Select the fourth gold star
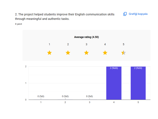 (105, 53)
